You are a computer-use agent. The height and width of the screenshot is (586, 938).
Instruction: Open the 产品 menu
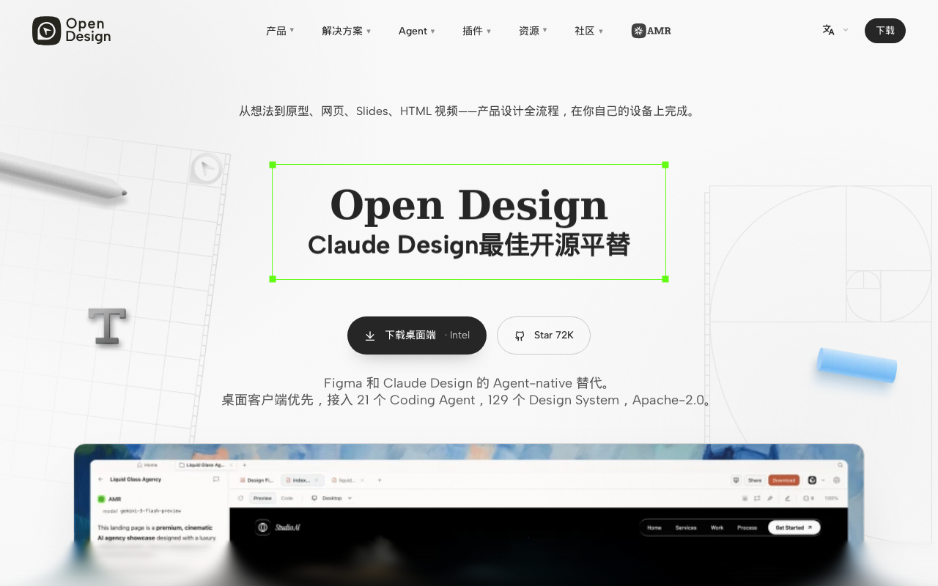280,31
